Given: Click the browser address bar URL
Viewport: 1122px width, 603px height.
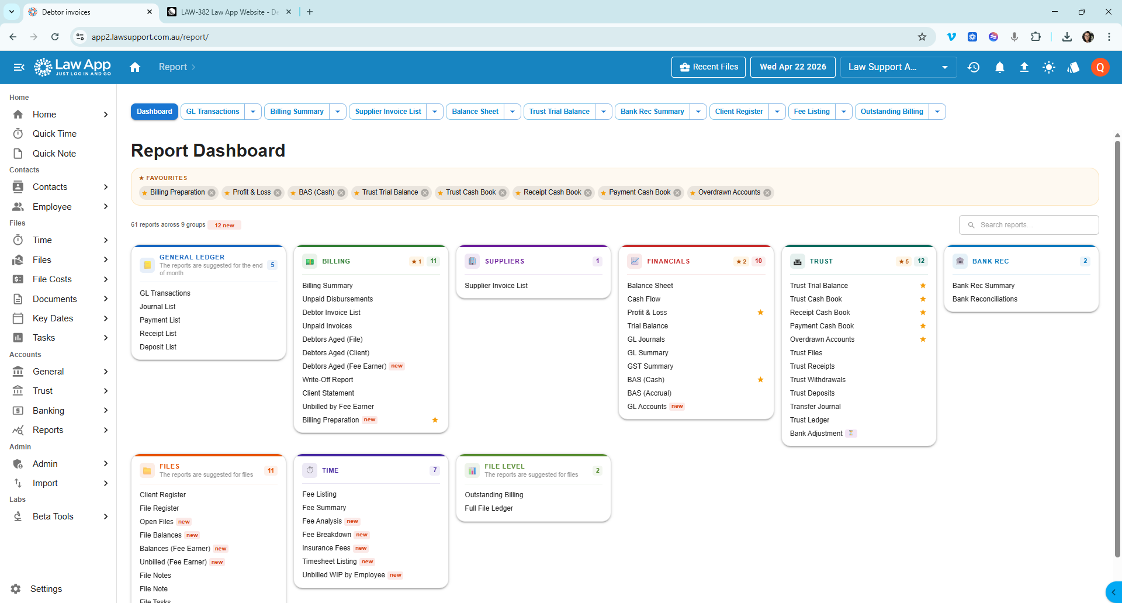Looking at the screenshot, I should click(150, 37).
